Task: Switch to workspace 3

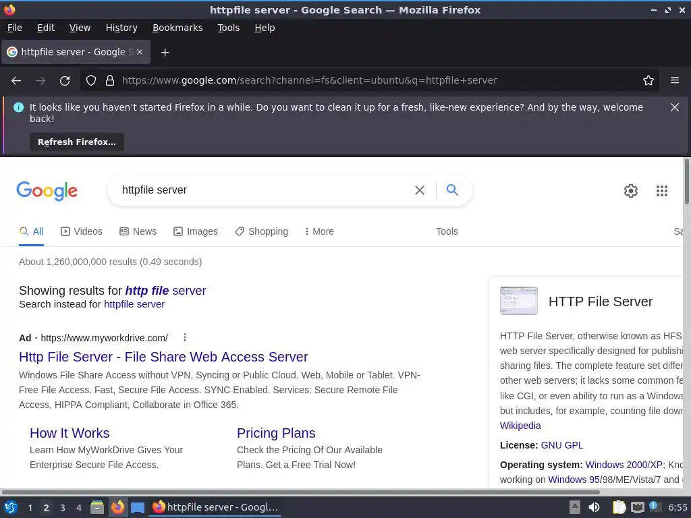Action: pos(63,508)
